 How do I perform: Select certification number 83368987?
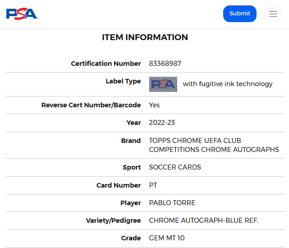click(165, 64)
